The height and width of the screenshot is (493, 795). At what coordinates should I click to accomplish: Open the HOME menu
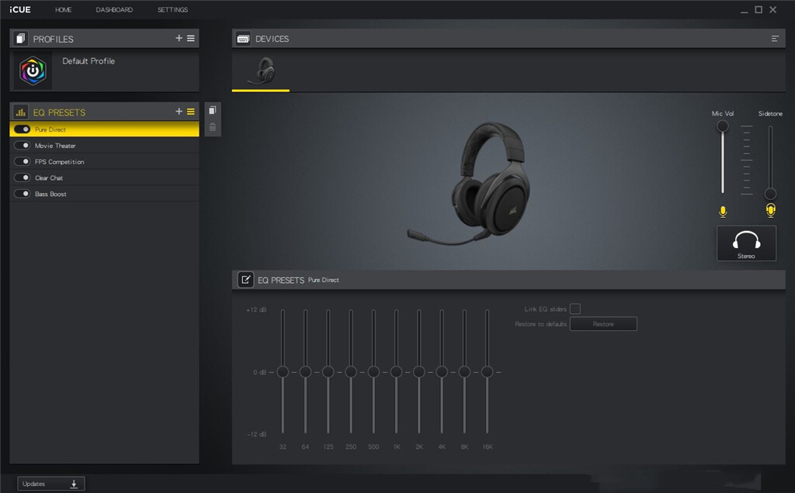pos(64,9)
